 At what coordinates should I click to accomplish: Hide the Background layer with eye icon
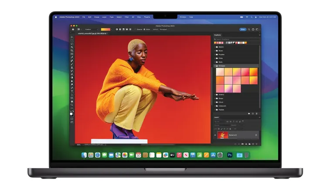coord(215,135)
